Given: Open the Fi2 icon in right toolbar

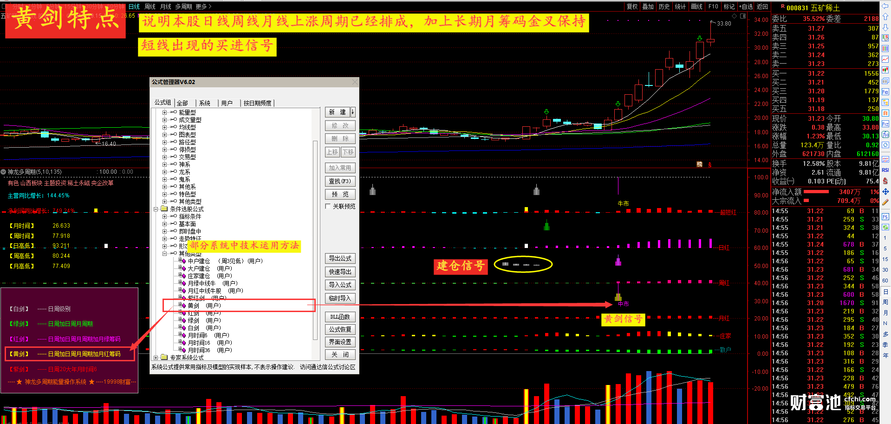Looking at the screenshot, I should point(885,124).
